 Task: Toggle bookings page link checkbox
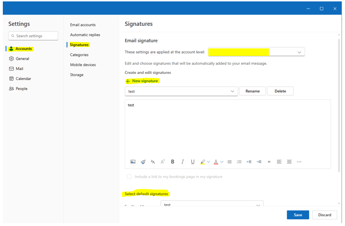click(129, 177)
